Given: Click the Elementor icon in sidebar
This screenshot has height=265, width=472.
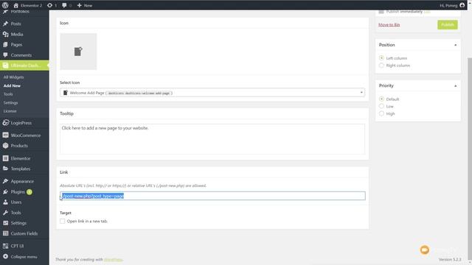Looking at the screenshot, I should [x=5, y=158].
